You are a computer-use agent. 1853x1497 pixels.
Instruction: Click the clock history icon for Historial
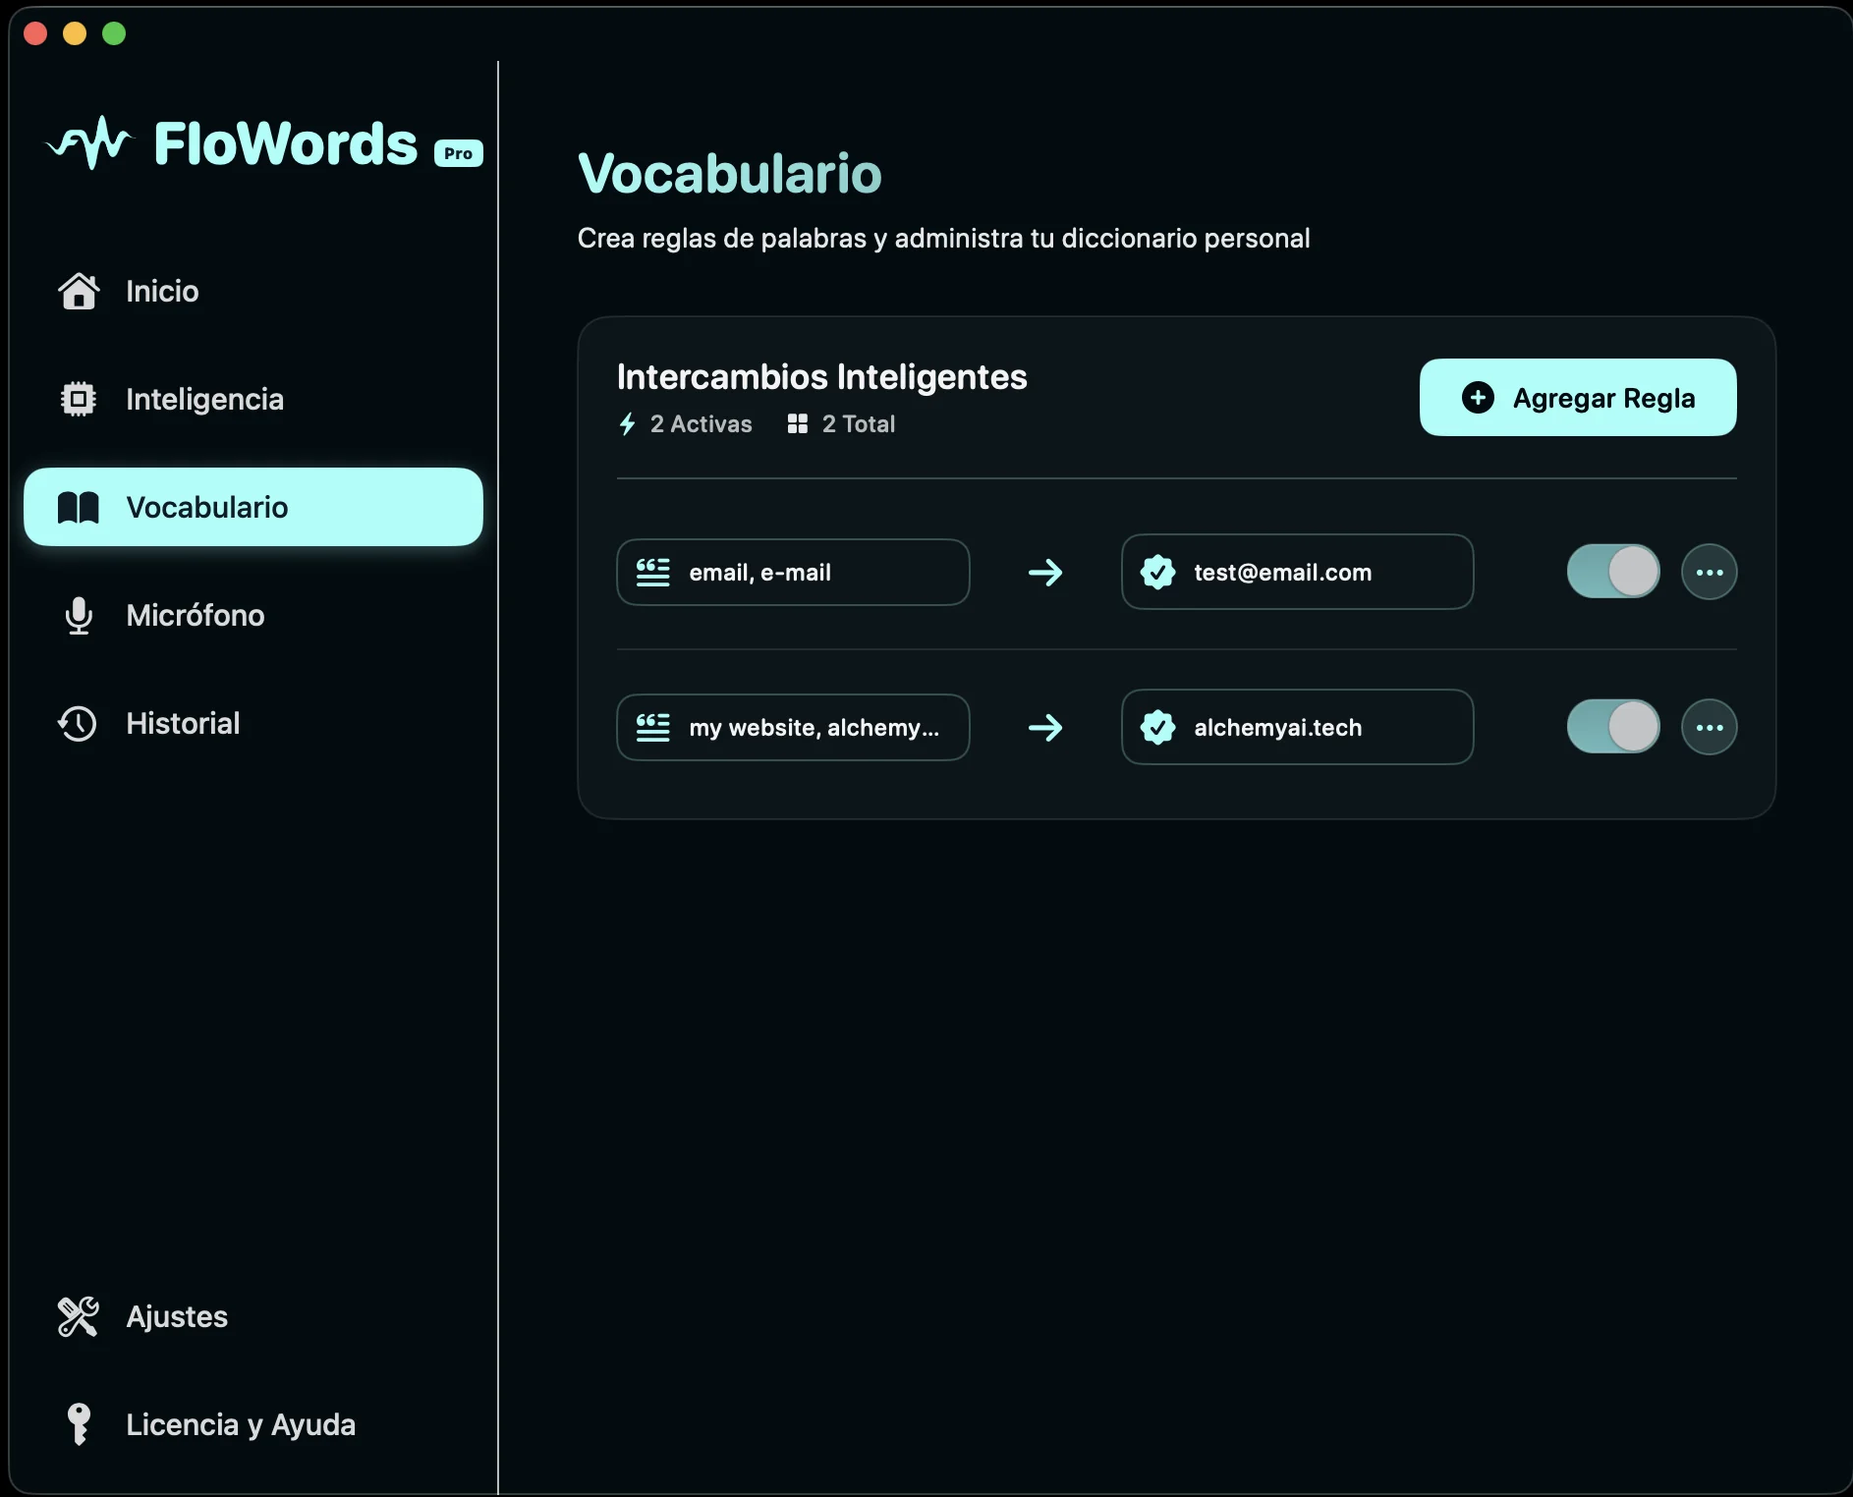tap(78, 724)
